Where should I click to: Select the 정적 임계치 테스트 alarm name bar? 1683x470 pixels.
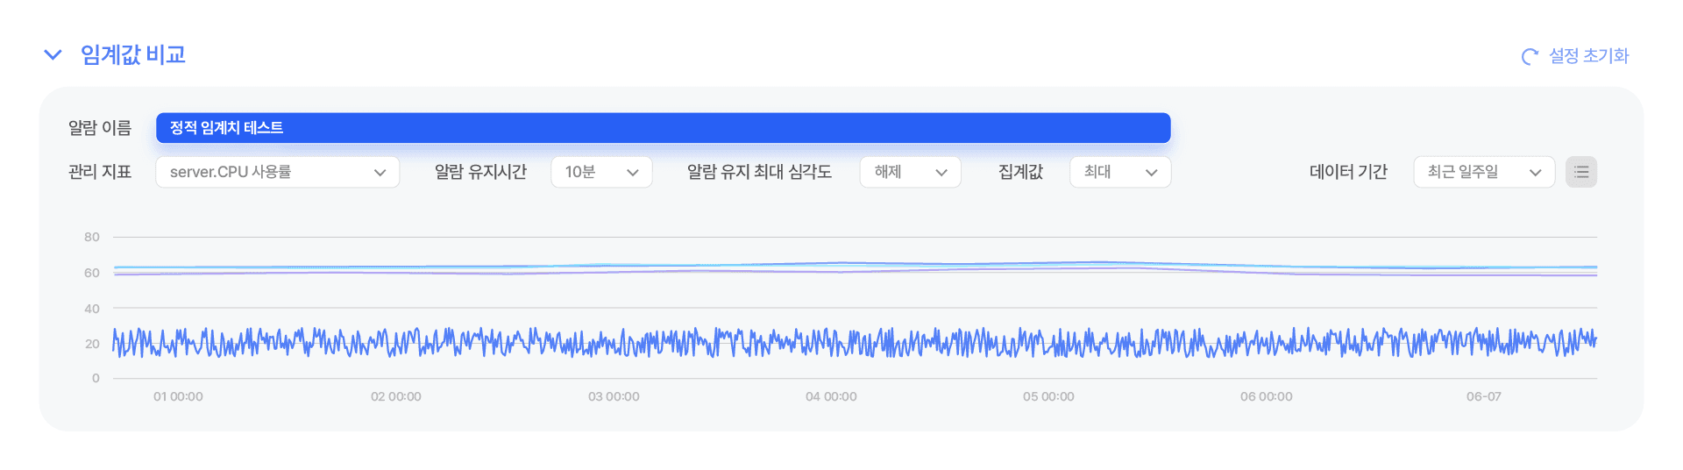click(x=664, y=128)
